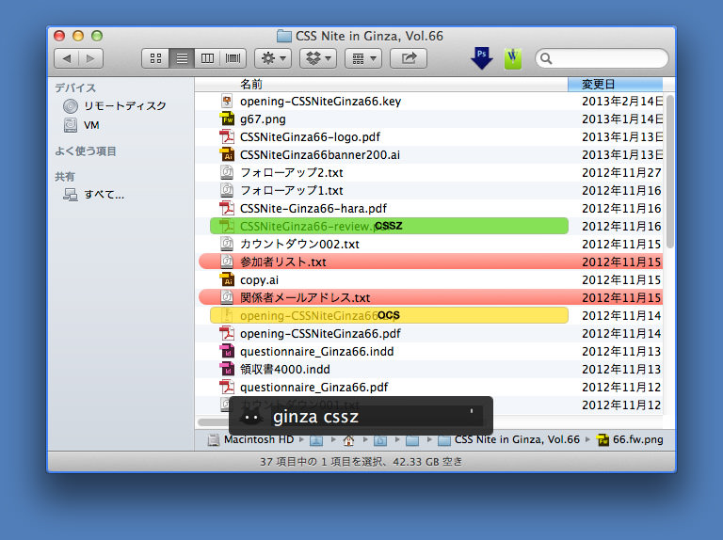This screenshot has height=540, width=723.
Task: Sort by the 名前 column header
Action: pyautogui.click(x=381, y=85)
